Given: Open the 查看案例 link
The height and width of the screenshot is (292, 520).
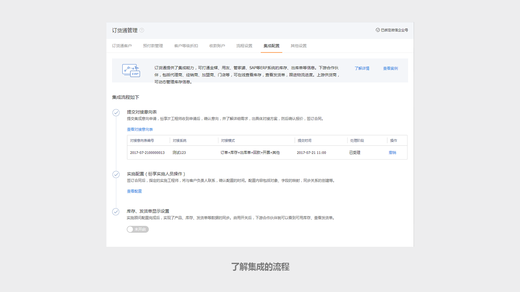Looking at the screenshot, I should 390,68.
